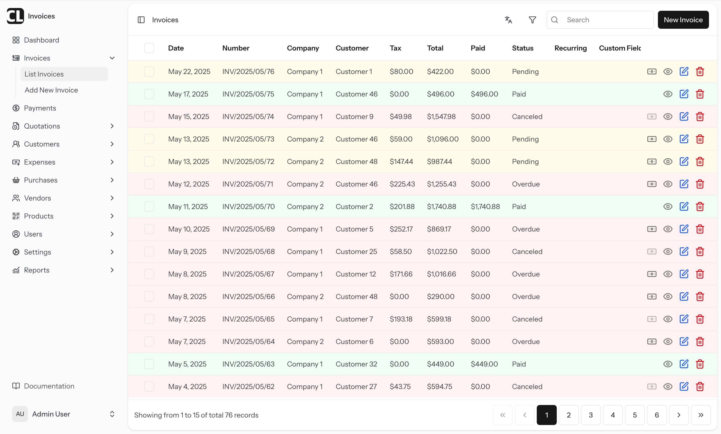Go to pagination page 2
Image resolution: width=721 pixels, height=434 pixels.
569,415
